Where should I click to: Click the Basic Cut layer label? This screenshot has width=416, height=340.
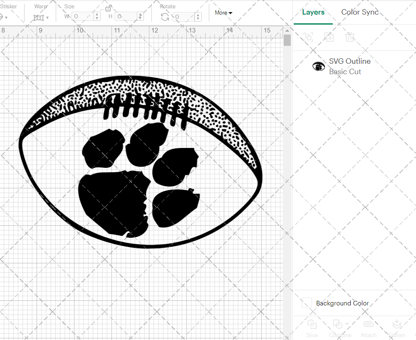point(345,72)
